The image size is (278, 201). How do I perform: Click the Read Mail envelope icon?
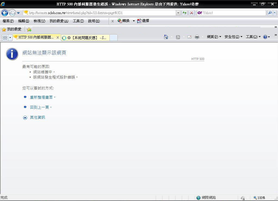coord(189,37)
